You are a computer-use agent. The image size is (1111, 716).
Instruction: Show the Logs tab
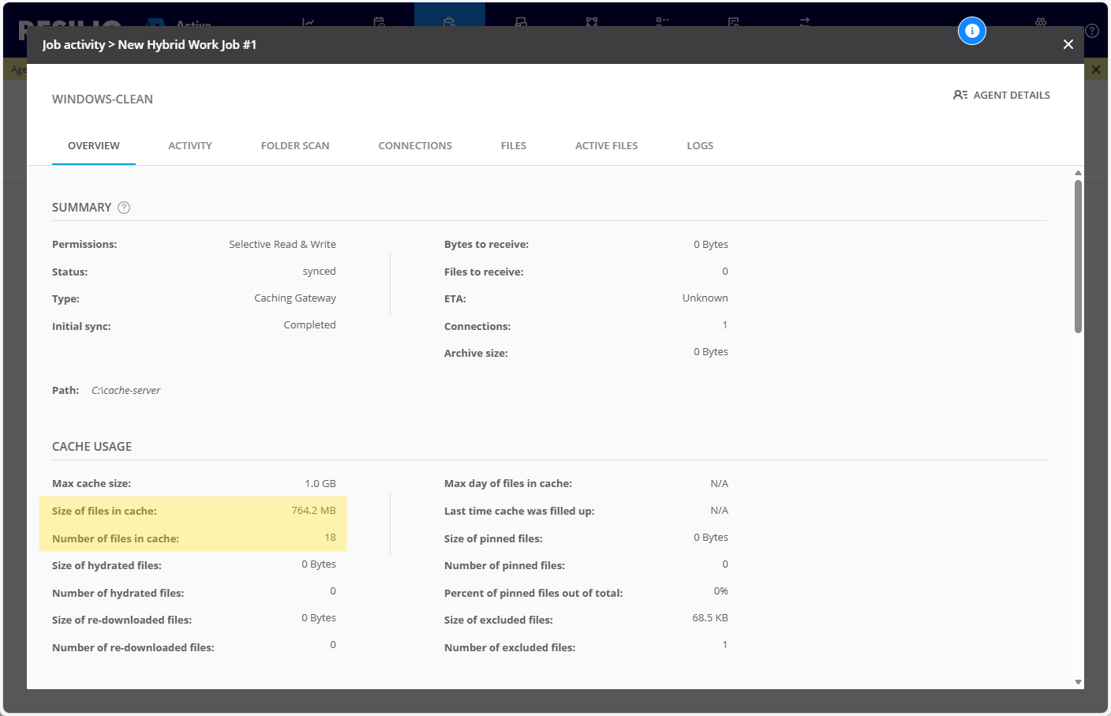click(700, 146)
